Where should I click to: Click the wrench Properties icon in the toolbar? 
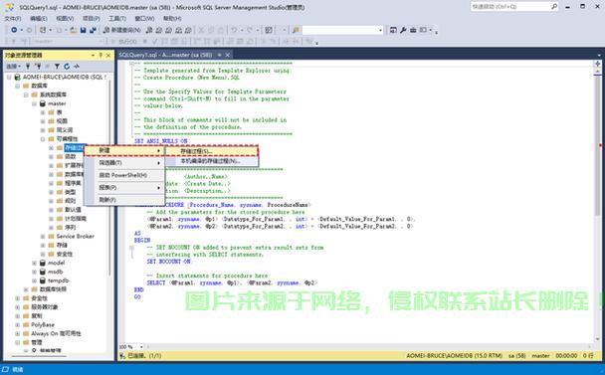coord(403,30)
